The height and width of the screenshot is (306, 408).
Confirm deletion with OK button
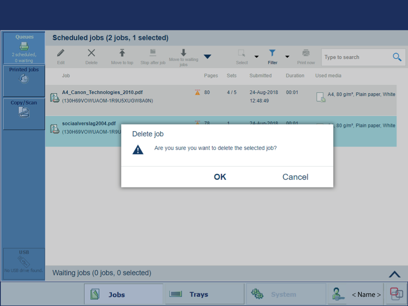coord(220,177)
